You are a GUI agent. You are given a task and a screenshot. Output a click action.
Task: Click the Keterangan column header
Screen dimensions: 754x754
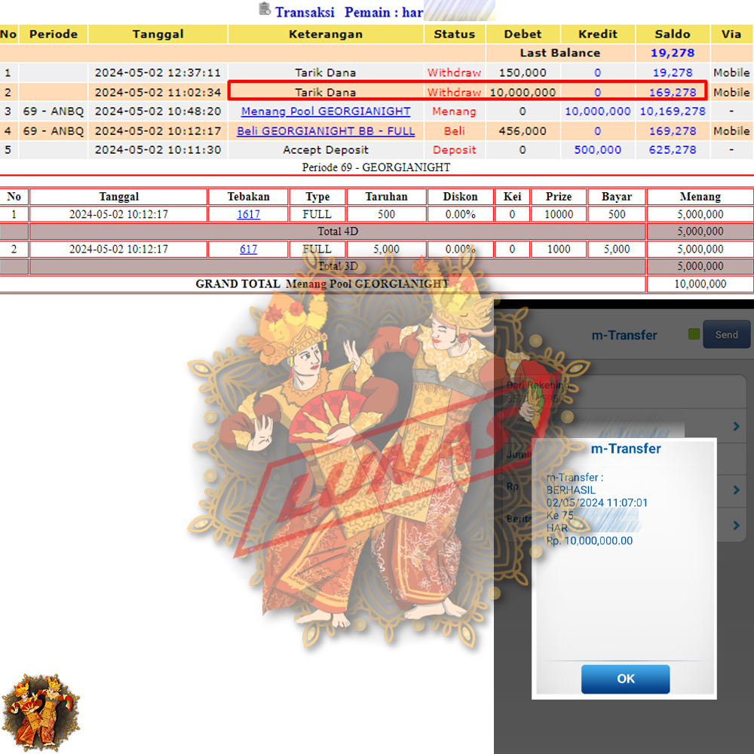tap(326, 34)
